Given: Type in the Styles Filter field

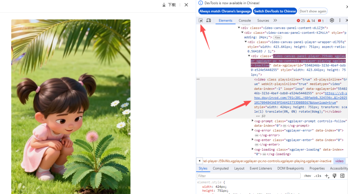Looking at the screenshot, I should click(x=248, y=176).
